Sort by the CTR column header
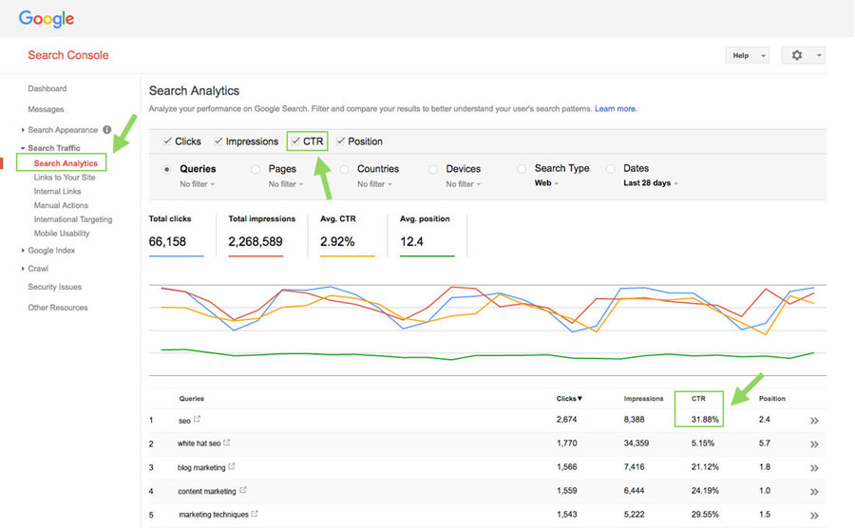This screenshot has height=528, width=855. pyautogui.click(x=698, y=398)
